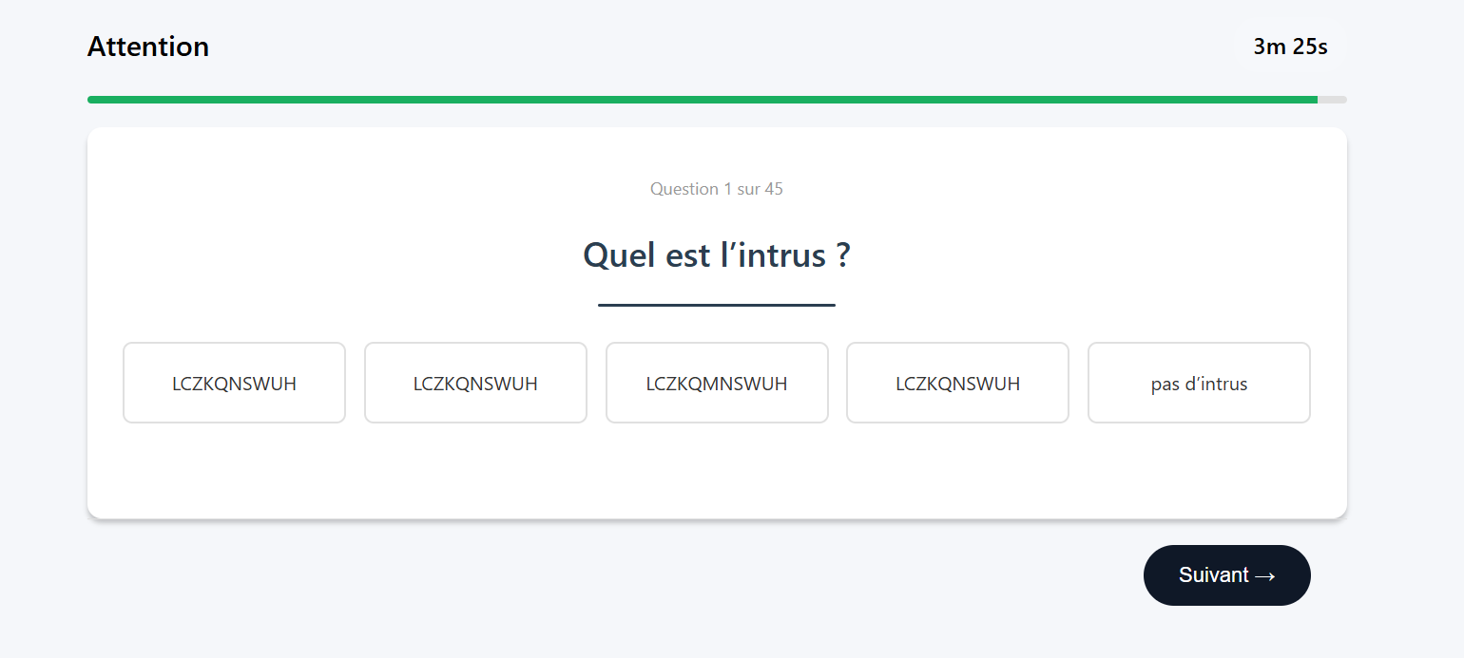The width and height of the screenshot is (1464, 658).
Task: Select the LCZKQMNSWUH answer option
Action: click(717, 384)
